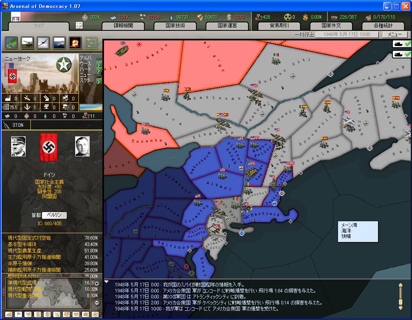The width and height of the screenshot is (412, 320).
Task: Click the radiation symbol in top bar
Action: [288, 17]
